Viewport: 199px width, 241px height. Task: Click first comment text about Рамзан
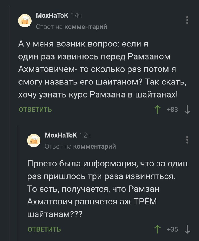(98, 69)
